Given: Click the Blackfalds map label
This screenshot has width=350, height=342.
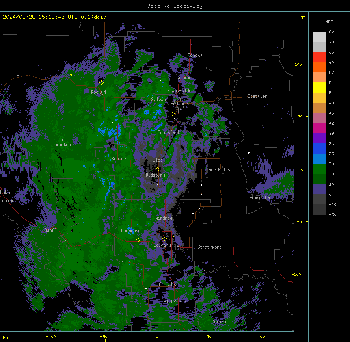Looking at the screenshot, I should point(179,91).
